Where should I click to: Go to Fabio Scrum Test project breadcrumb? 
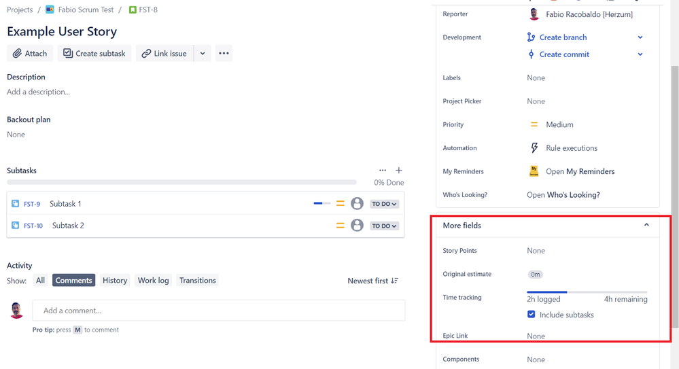86,10
